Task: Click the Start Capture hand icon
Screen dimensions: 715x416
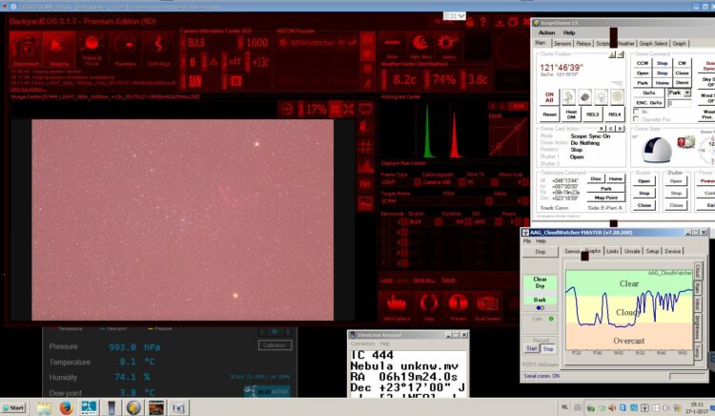Action: [397, 306]
